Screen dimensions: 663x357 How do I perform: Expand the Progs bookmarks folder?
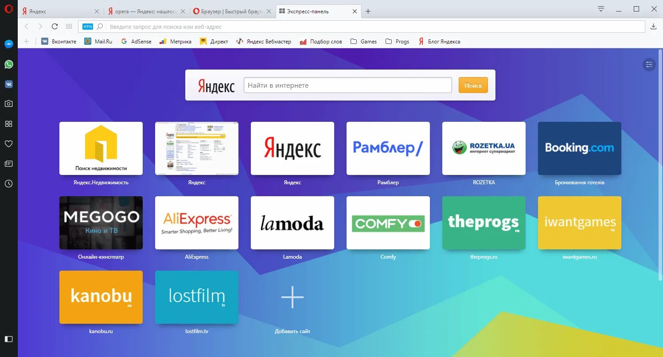coord(398,41)
